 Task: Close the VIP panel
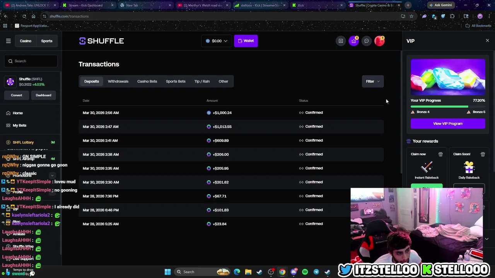click(487, 41)
